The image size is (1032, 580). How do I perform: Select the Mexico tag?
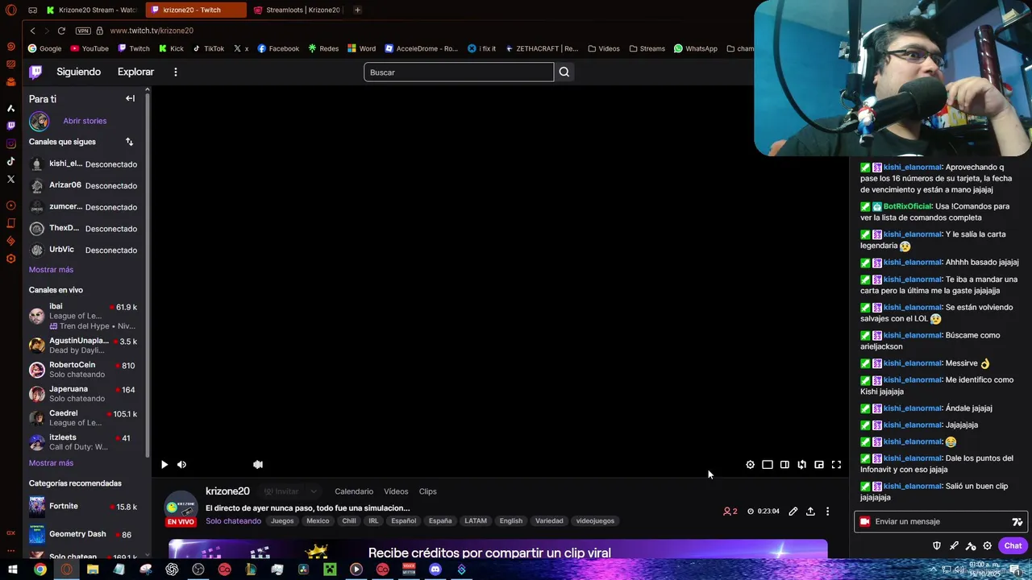tap(318, 521)
